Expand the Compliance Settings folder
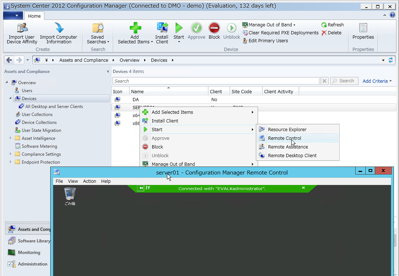 tap(10, 154)
